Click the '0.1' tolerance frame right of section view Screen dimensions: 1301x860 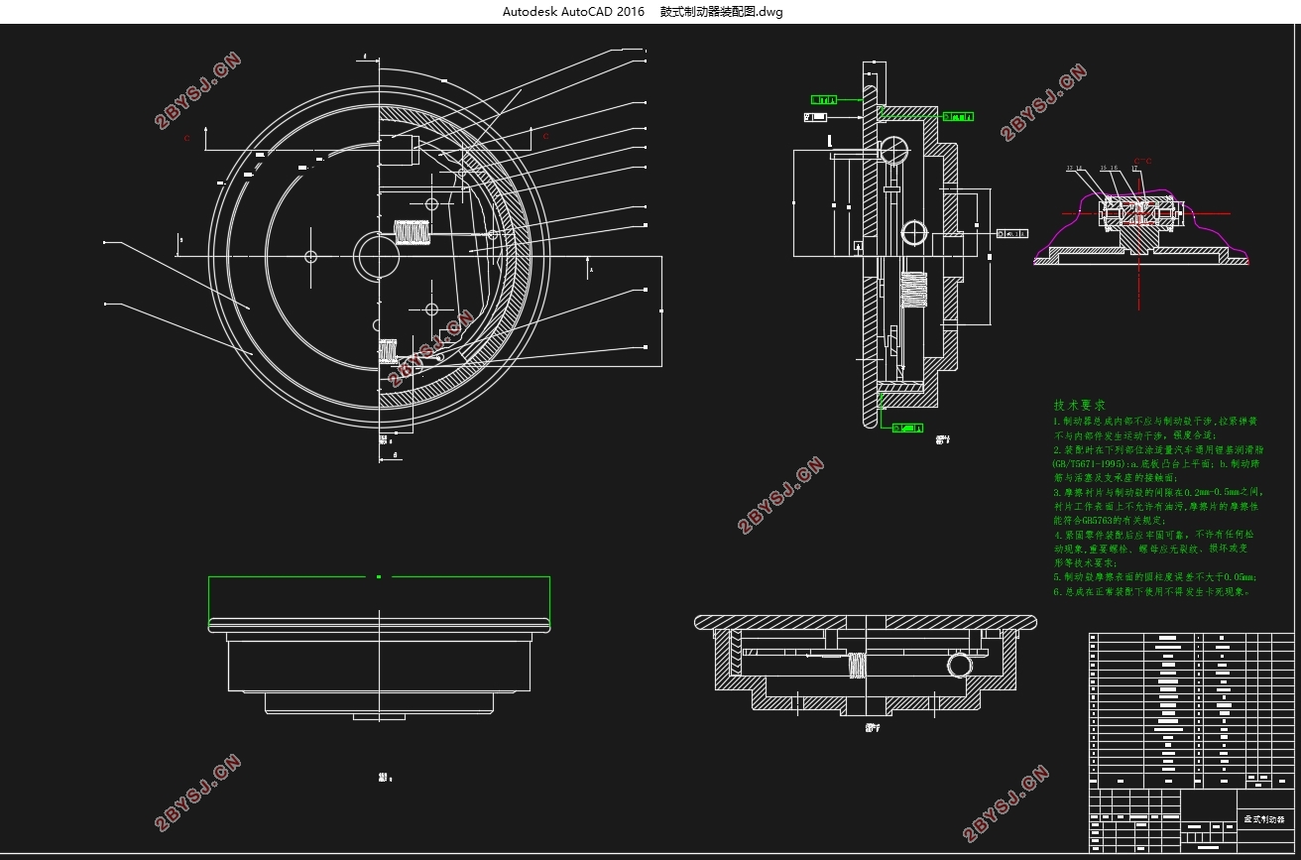coord(1011,234)
